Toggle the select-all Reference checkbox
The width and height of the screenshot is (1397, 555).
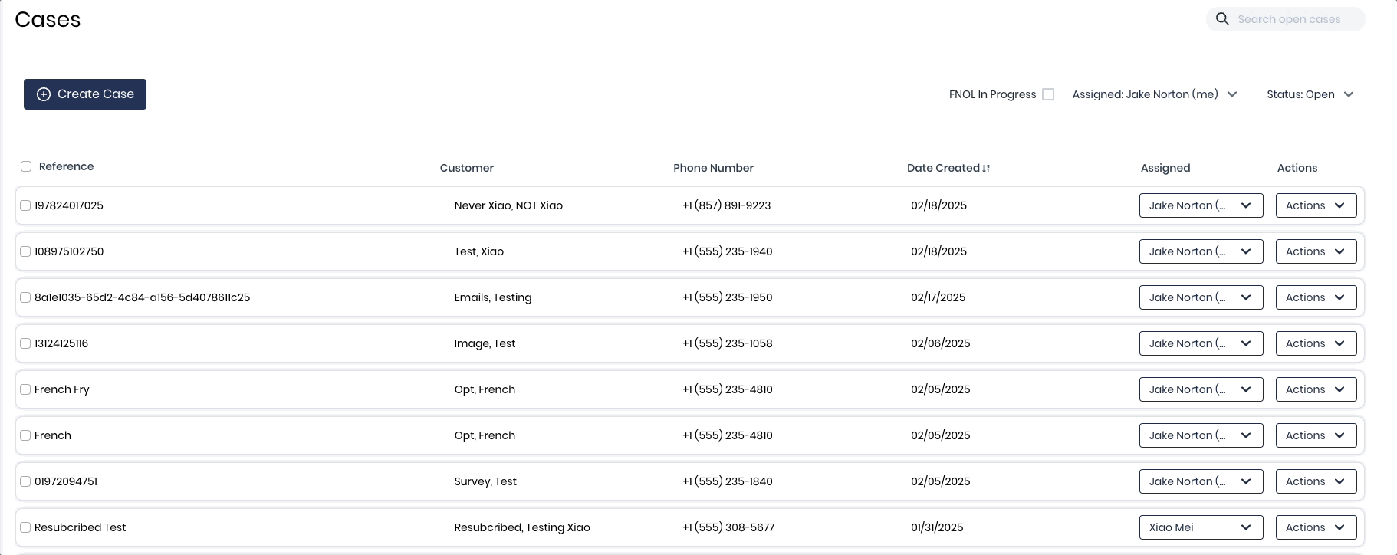pyautogui.click(x=26, y=166)
